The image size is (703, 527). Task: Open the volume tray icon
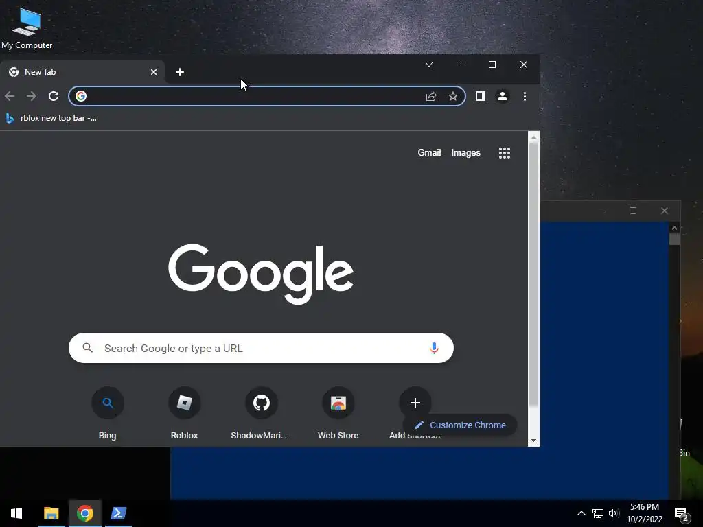[614, 513]
